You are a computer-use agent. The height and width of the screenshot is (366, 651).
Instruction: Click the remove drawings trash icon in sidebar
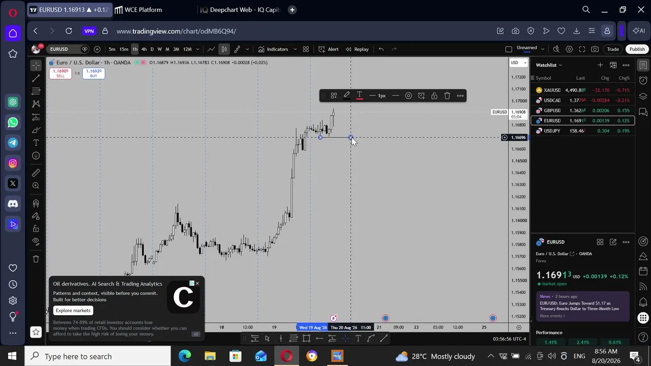[x=36, y=259]
